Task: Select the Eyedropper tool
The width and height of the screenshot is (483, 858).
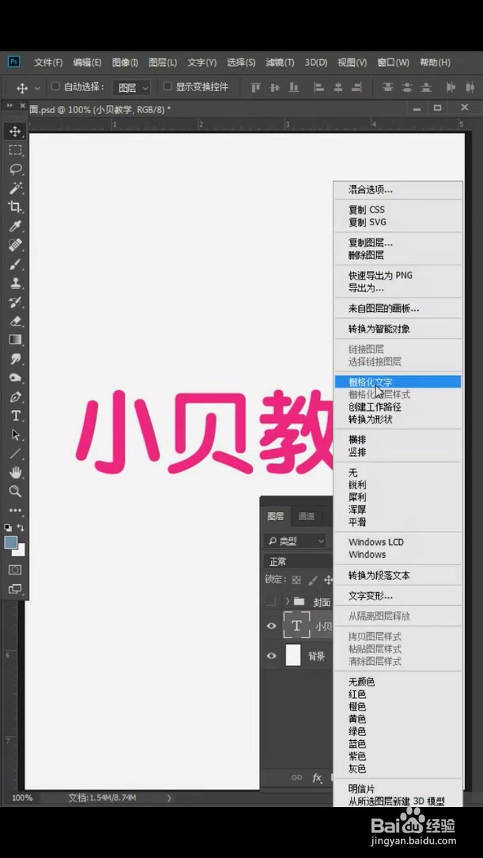Action: point(15,226)
